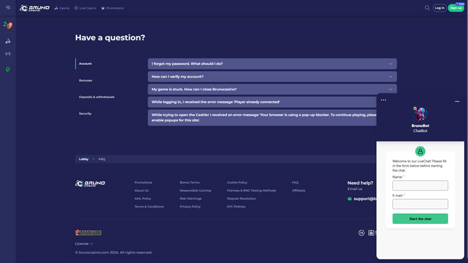Open footer Promotions link

[143, 182]
